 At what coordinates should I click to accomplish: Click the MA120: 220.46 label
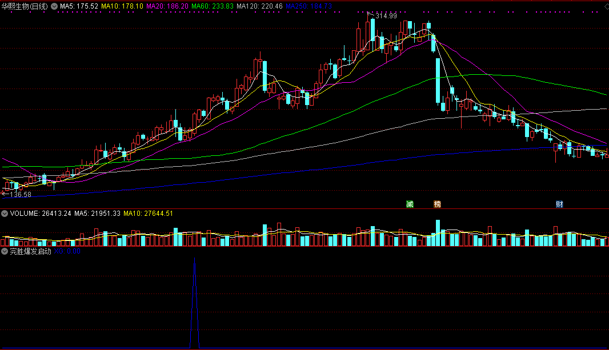coord(259,6)
